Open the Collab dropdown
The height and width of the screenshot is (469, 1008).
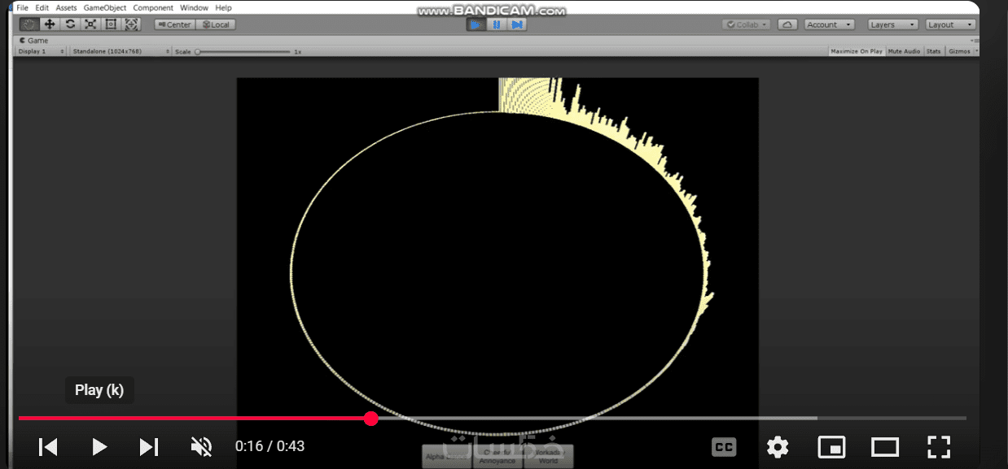click(x=747, y=24)
